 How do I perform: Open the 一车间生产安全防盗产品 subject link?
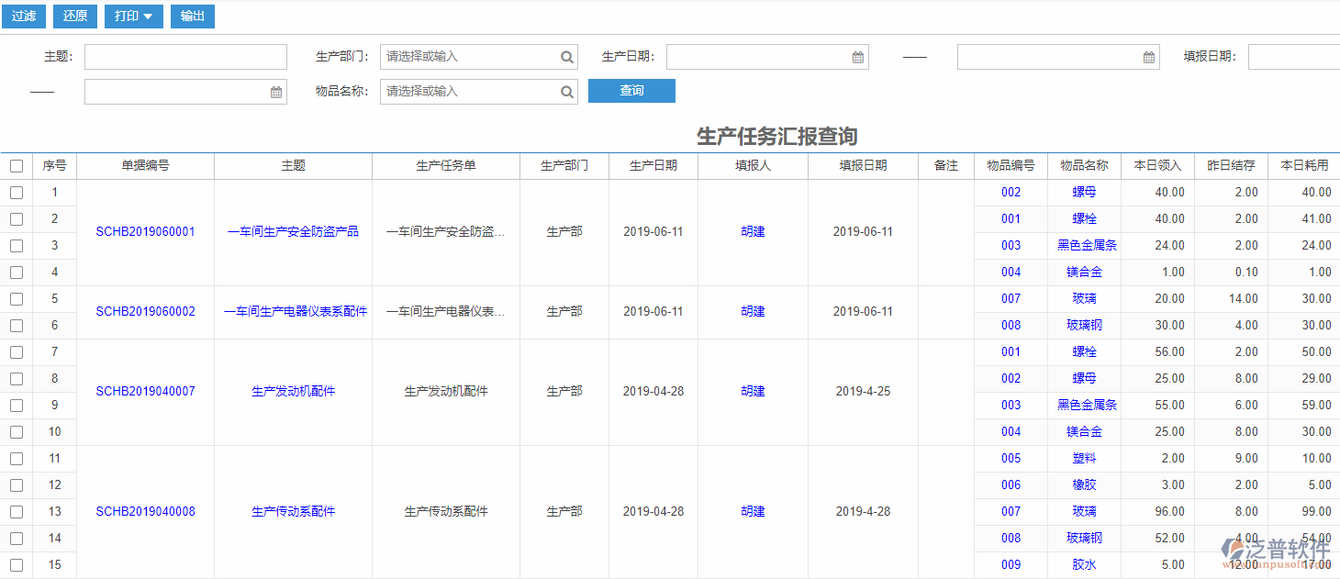pyautogui.click(x=292, y=231)
